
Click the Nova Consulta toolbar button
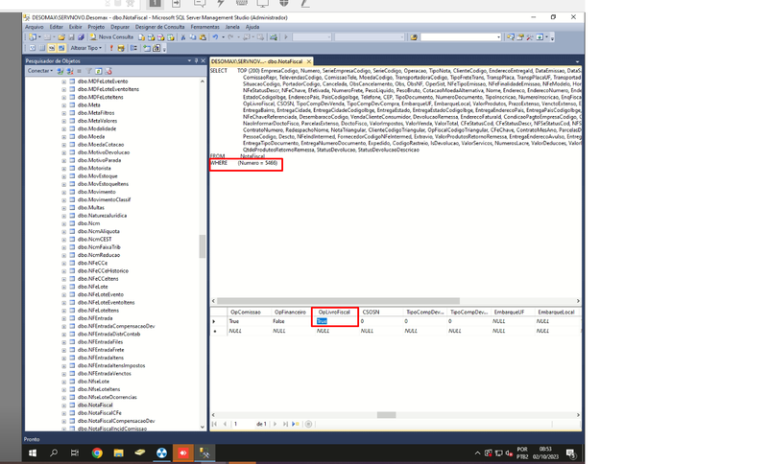point(112,37)
